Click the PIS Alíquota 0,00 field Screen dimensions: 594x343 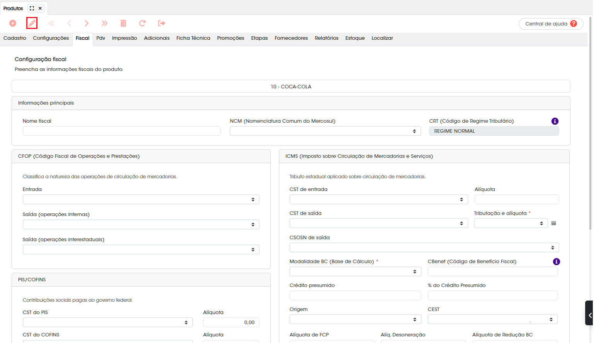[231, 323]
